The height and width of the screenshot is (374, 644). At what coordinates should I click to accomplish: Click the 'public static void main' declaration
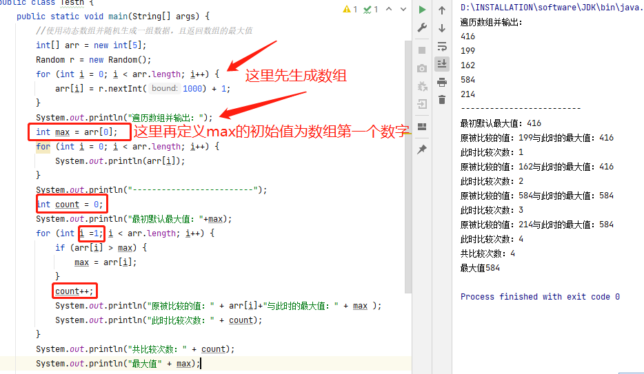click(113, 17)
